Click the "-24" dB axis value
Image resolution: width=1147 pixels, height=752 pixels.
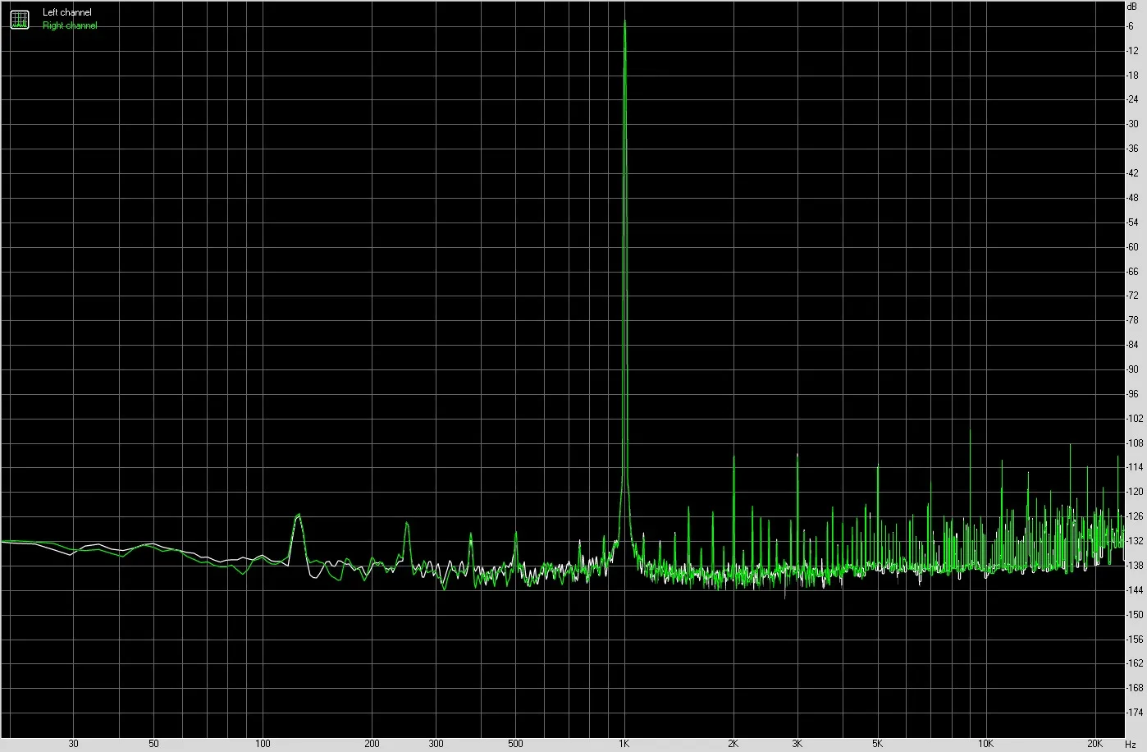pos(1132,100)
